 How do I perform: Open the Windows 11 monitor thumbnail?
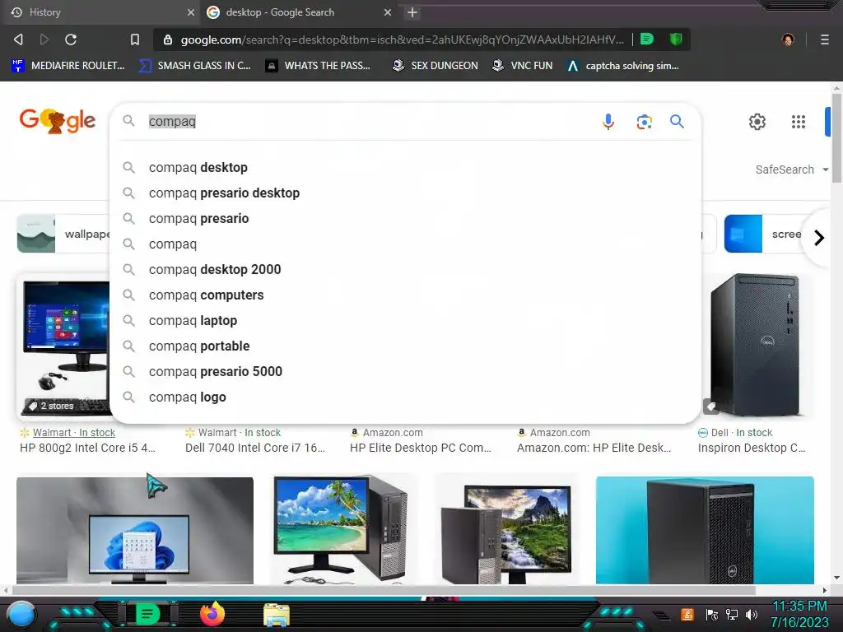click(135, 530)
